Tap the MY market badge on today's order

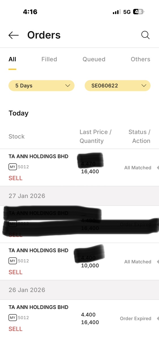13,167
